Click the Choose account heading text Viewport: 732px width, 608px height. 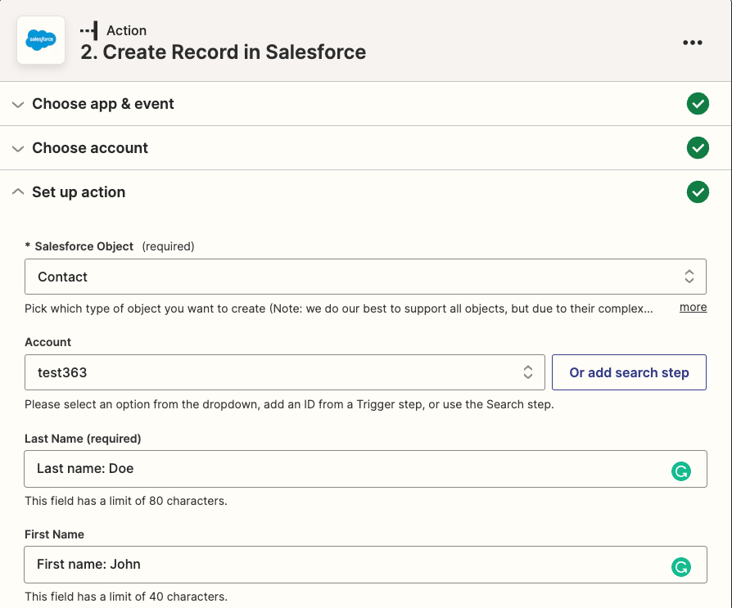pos(90,148)
